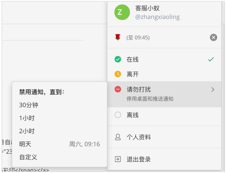Screen dimensions: 226x173
Task: Clear the custom status with the X icon
Action: [x=213, y=38]
